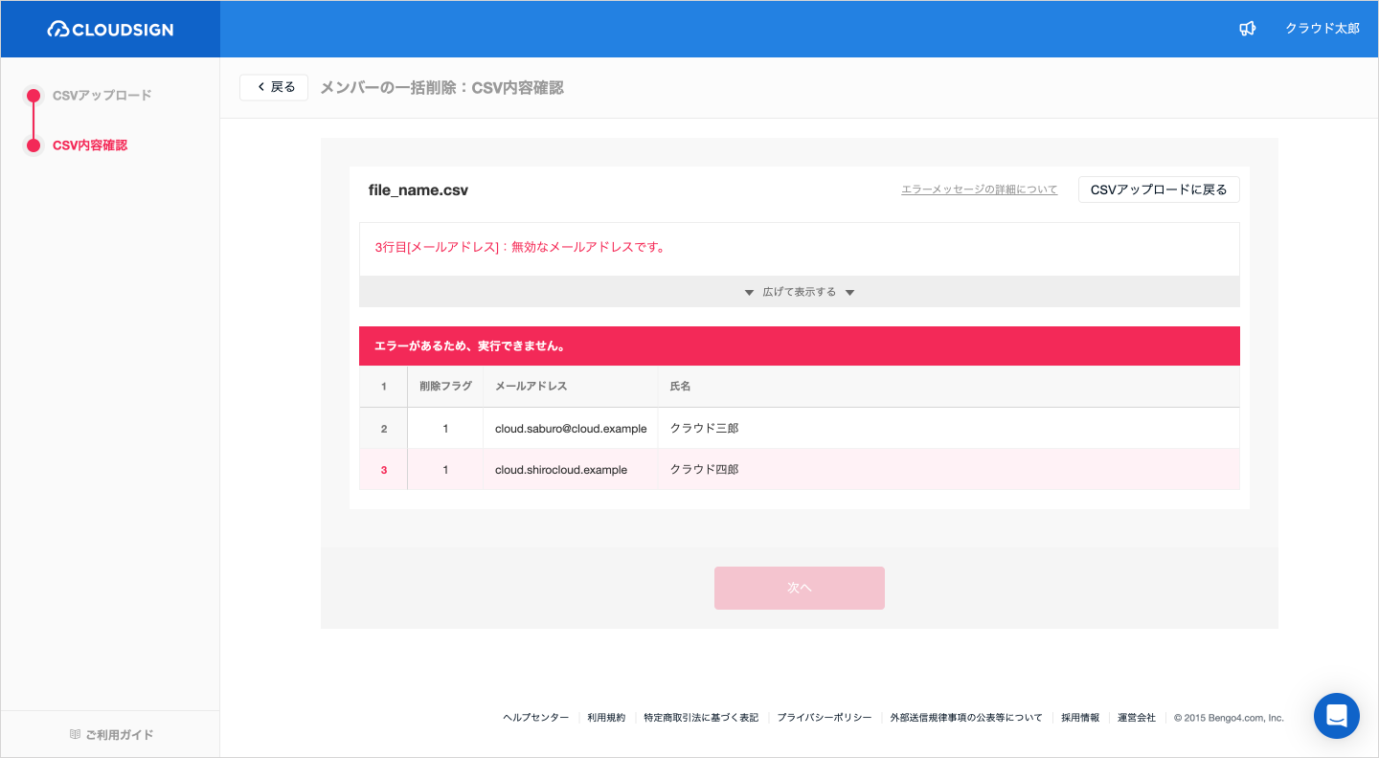Select cloud.saburo@cloud.example cell
1379x758 pixels.
pyautogui.click(x=571, y=429)
